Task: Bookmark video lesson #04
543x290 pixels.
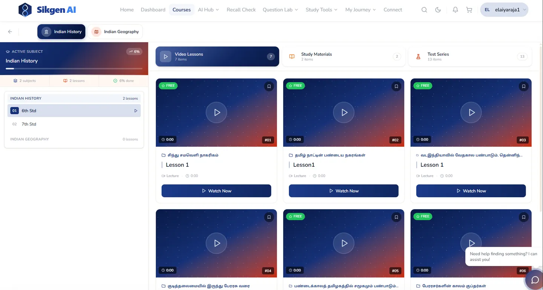Action: pos(269,217)
